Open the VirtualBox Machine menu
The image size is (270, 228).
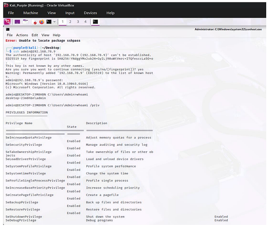(30, 13)
